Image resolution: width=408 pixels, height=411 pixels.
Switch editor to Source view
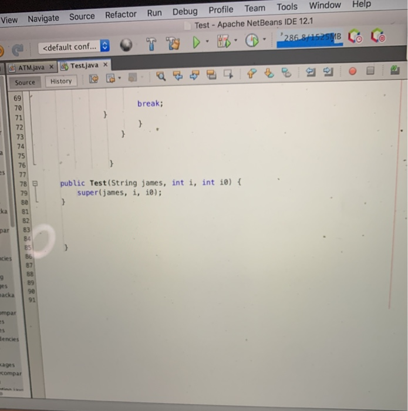(25, 82)
